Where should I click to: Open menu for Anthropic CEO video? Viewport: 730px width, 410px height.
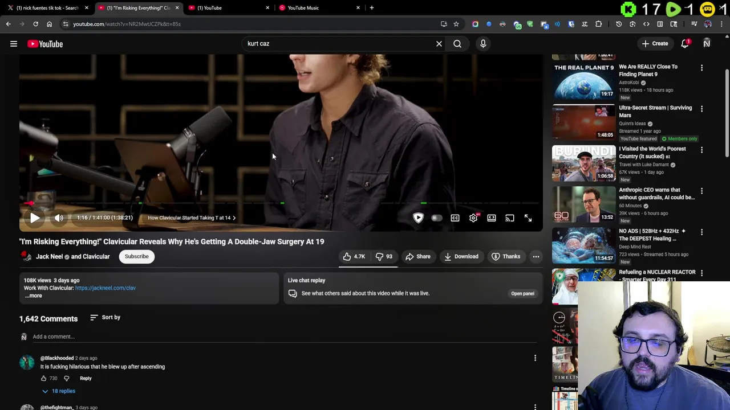pos(701,191)
